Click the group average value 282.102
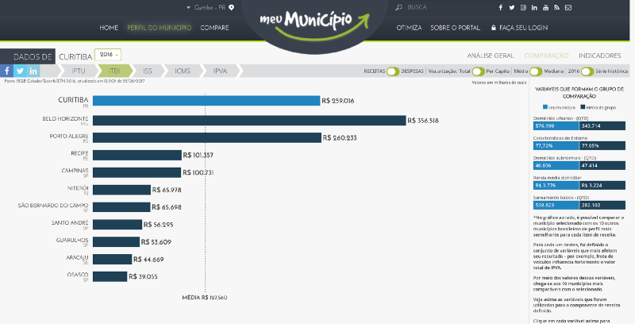 pos(602,206)
